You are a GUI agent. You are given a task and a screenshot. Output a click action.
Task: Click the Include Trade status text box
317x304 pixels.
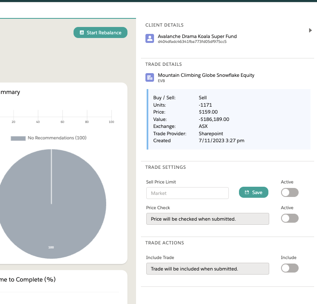pyautogui.click(x=208, y=269)
